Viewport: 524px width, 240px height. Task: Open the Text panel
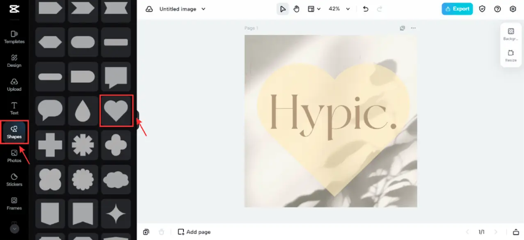pos(14,109)
